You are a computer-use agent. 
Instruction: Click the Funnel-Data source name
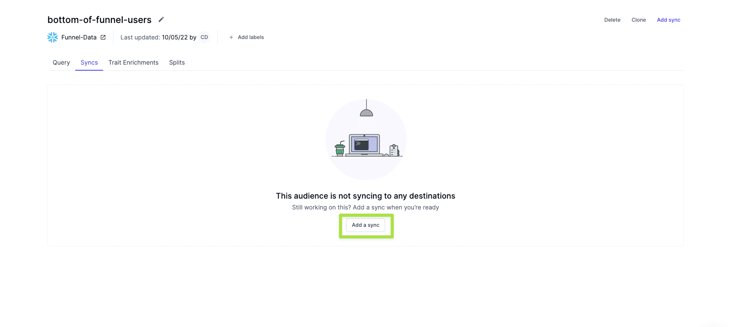pyautogui.click(x=79, y=37)
